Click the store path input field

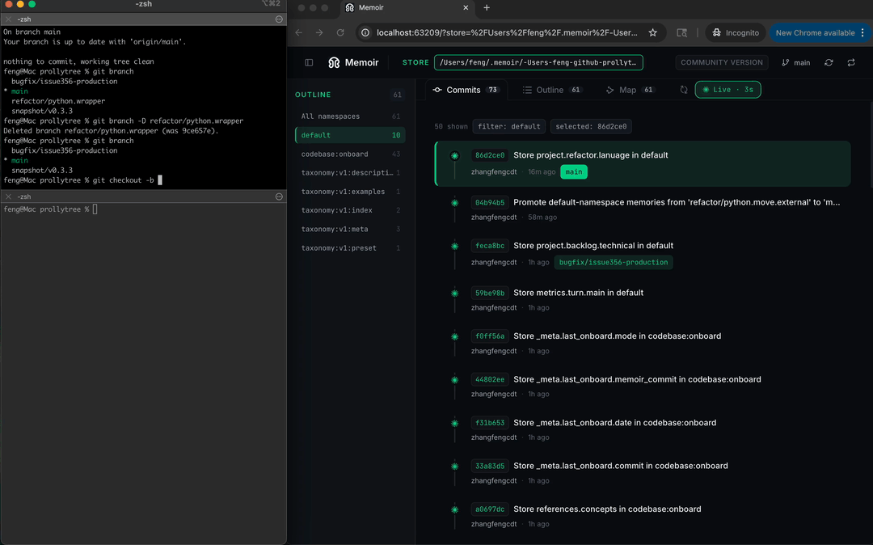538,62
